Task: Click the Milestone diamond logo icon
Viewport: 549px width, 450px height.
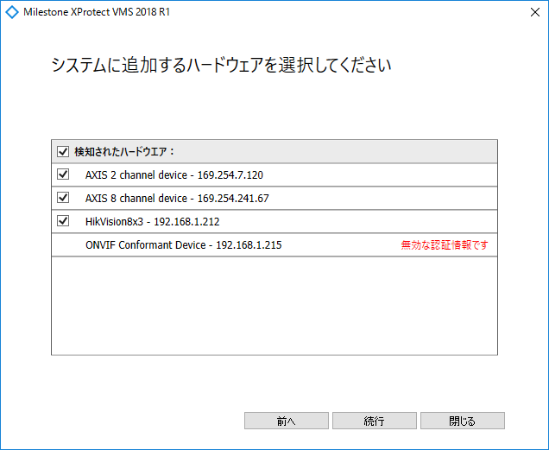Action: (x=12, y=12)
